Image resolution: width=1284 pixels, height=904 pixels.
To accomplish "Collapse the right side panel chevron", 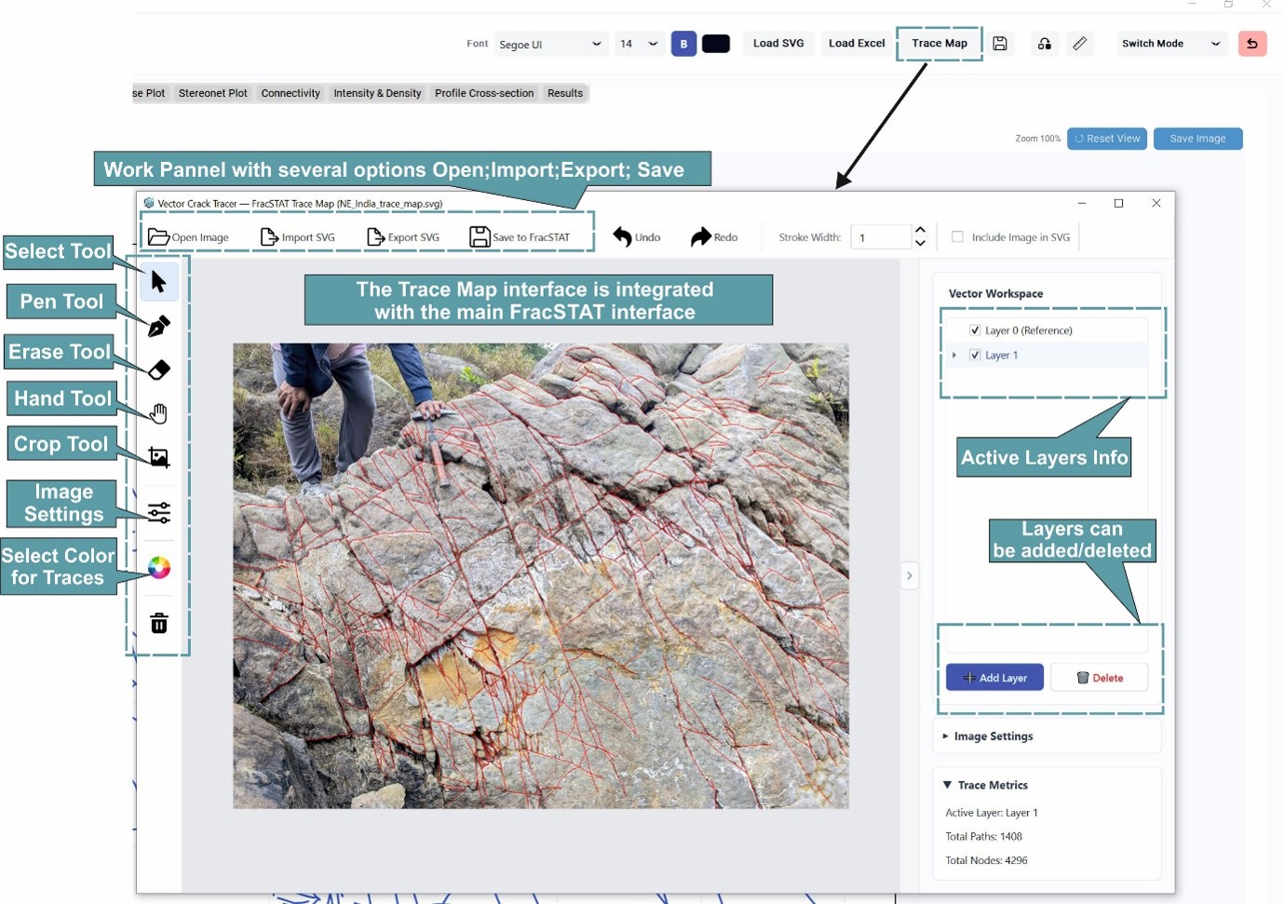I will (x=910, y=575).
